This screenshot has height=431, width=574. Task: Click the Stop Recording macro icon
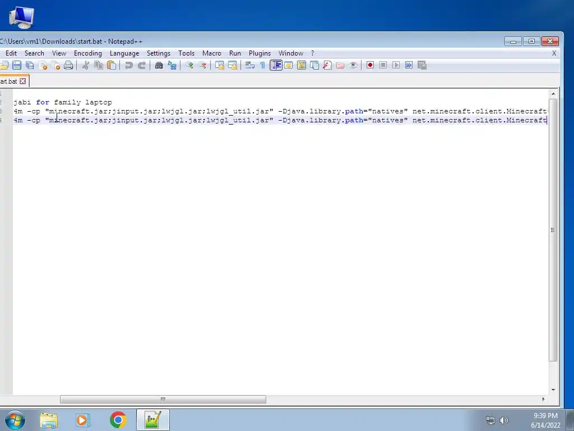(383, 65)
